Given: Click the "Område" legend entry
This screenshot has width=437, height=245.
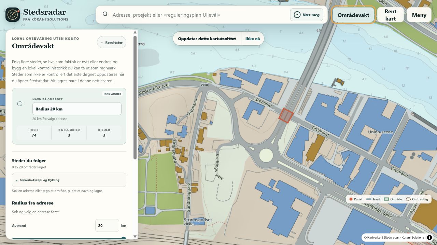Looking at the screenshot, I should coord(393,199).
